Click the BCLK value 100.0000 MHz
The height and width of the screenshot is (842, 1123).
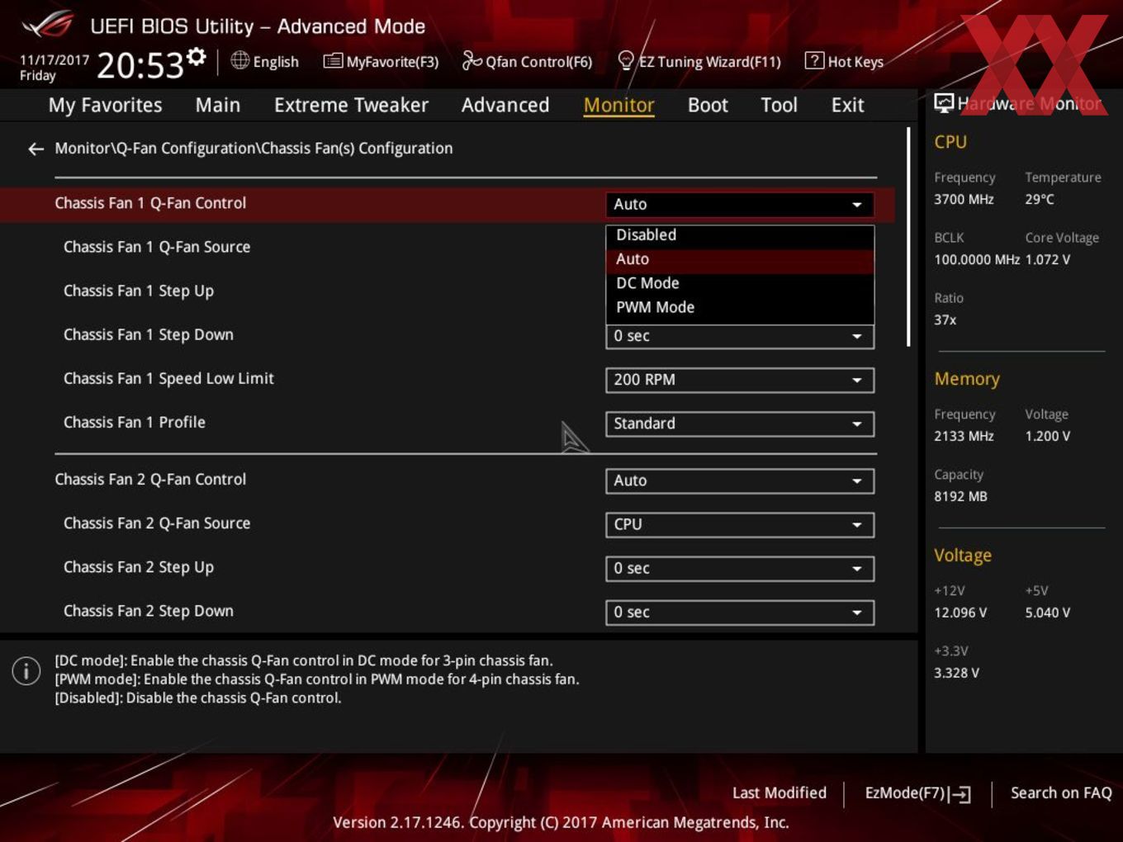point(977,259)
